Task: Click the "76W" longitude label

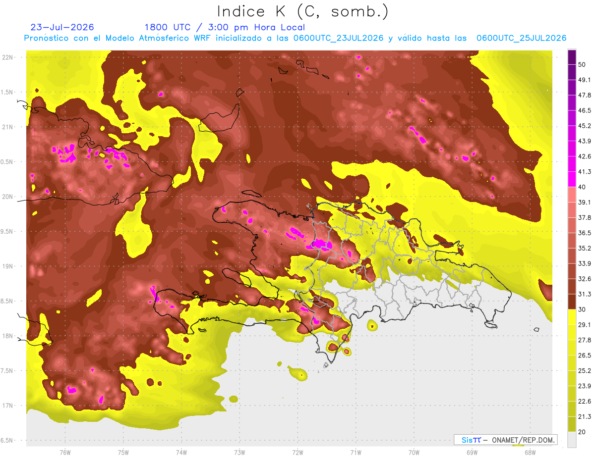Action: point(65,453)
